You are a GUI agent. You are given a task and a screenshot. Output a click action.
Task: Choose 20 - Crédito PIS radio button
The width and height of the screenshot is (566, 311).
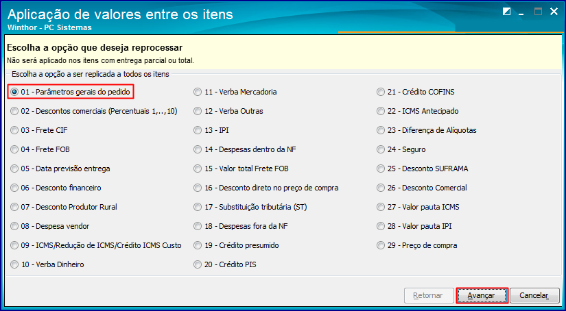(x=225, y=264)
